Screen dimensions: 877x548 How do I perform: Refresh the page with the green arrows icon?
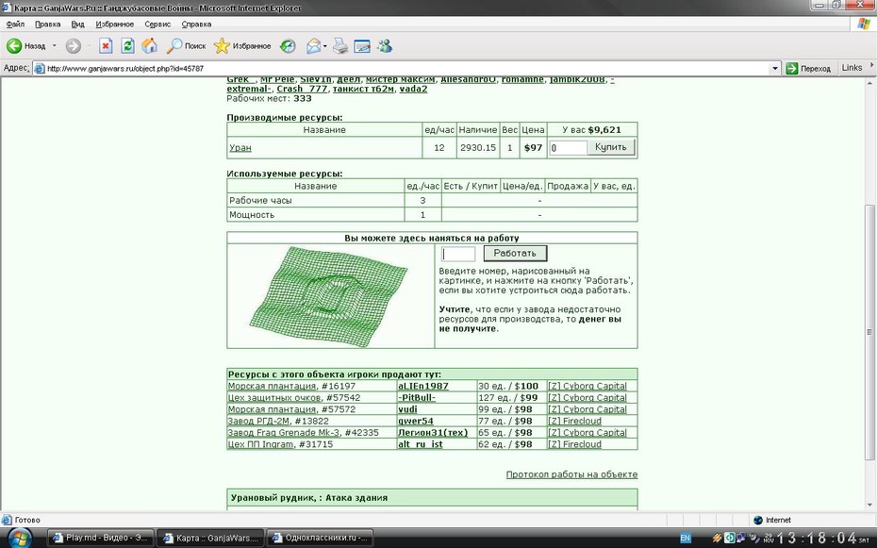pyautogui.click(x=127, y=46)
